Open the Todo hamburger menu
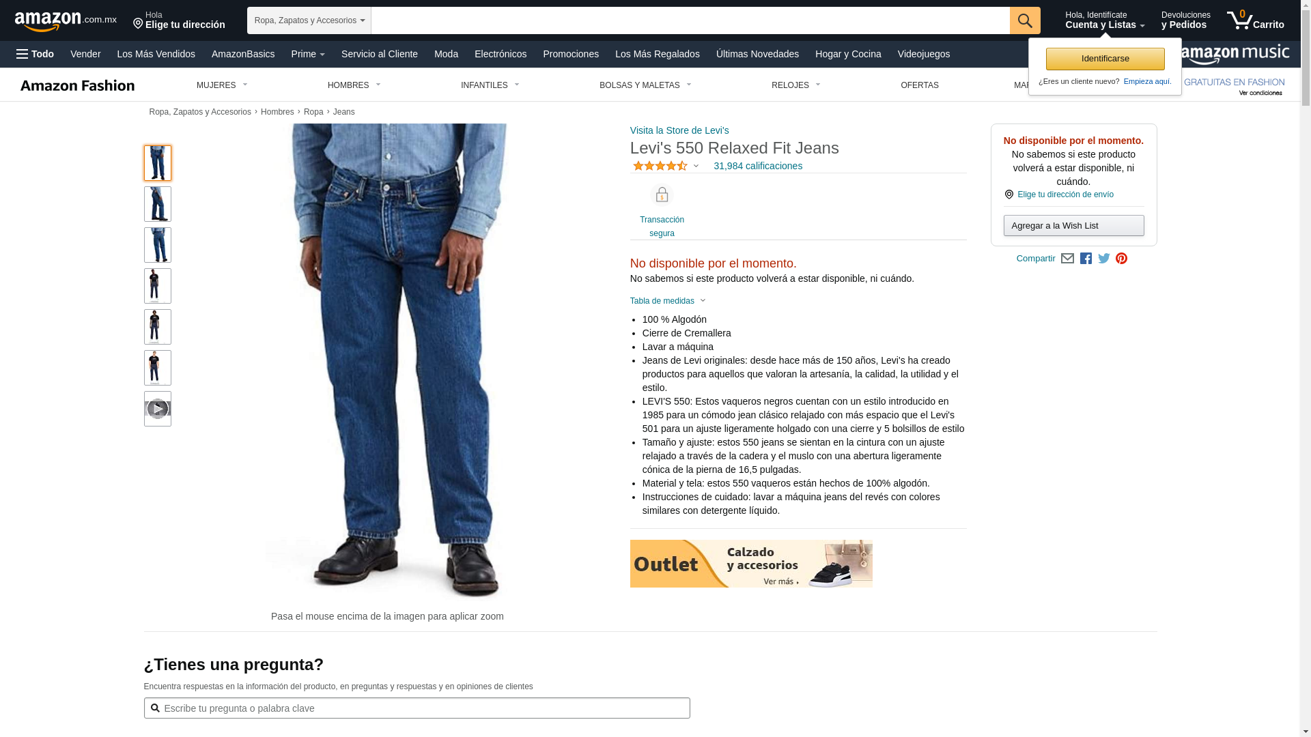The image size is (1311, 737). [x=35, y=54]
